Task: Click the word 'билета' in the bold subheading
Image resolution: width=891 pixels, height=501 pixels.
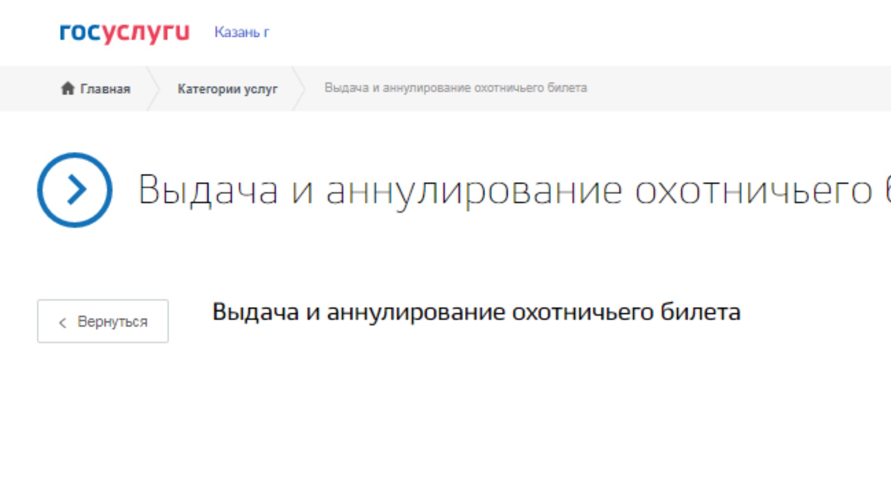Action: coord(700,312)
